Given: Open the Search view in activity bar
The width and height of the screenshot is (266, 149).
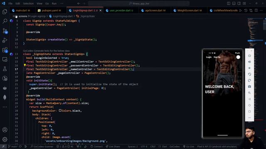Looking at the screenshot, I should (x=5, y=21).
